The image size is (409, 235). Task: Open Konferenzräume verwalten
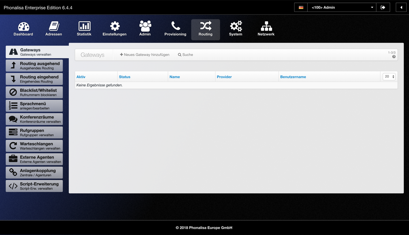tap(34, 119)
